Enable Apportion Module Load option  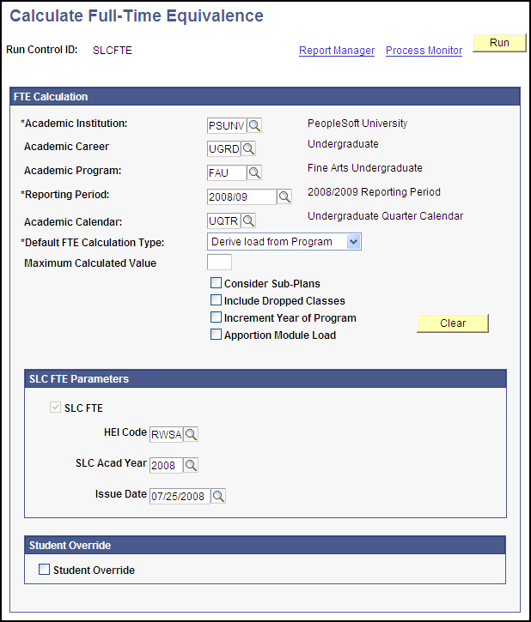[216, 335]
